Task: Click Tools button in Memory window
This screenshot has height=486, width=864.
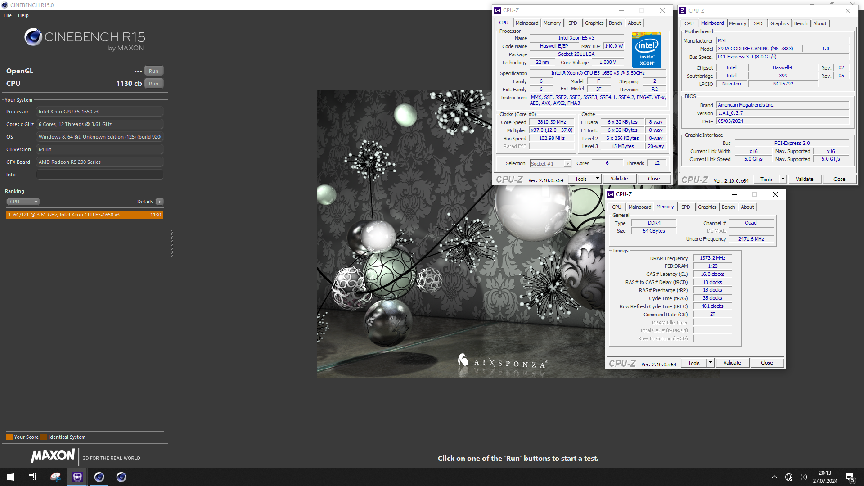Action: 694,363
